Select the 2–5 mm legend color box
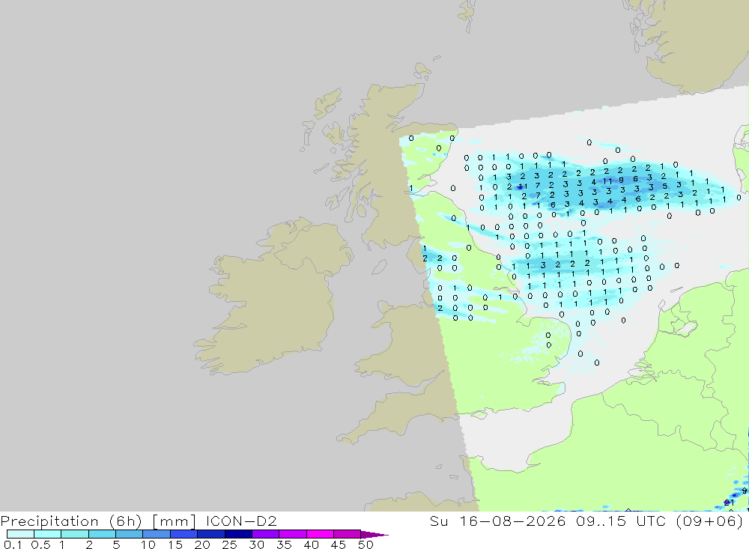 102,534
